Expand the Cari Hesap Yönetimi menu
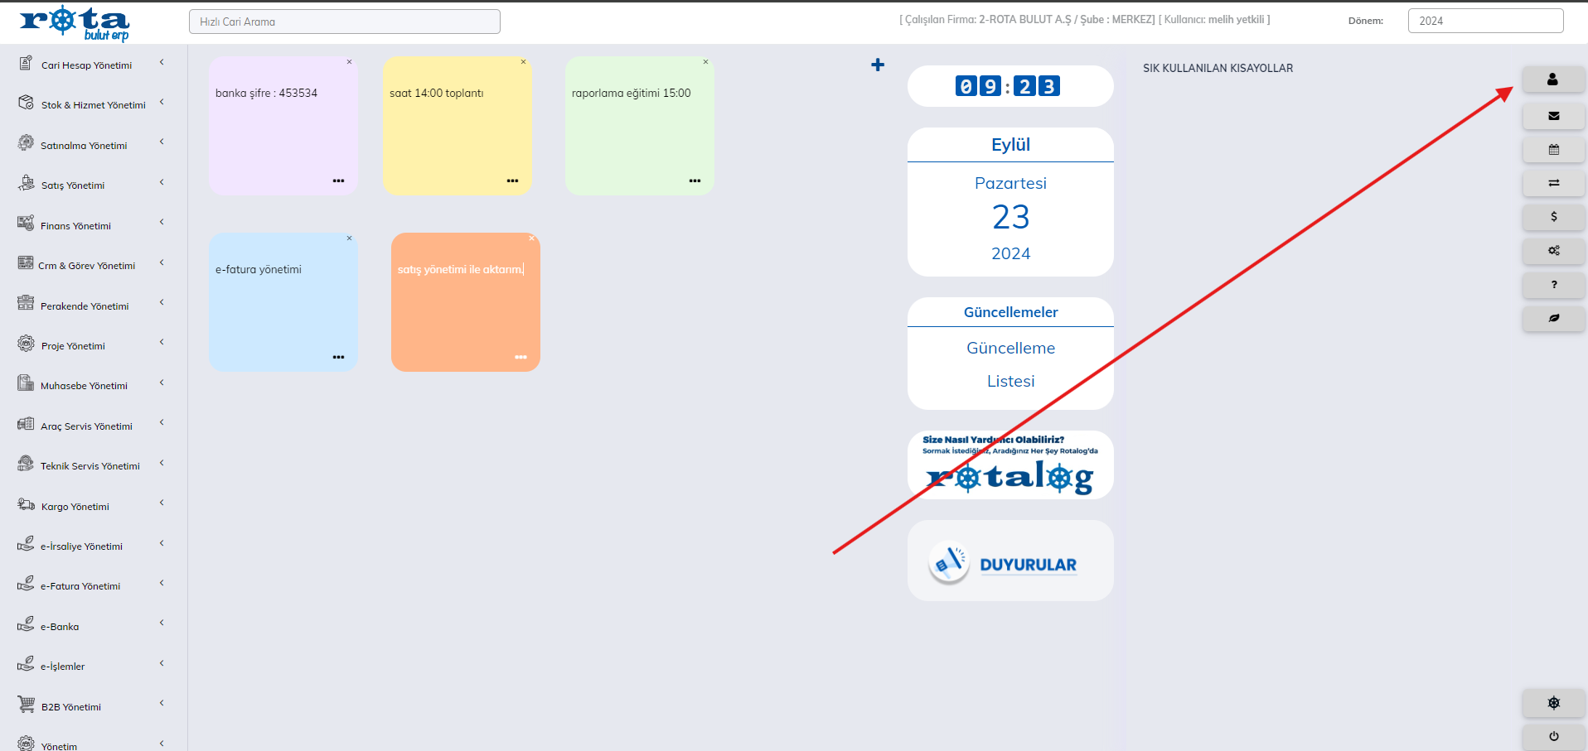1588x751 pixels. [87, 65]
